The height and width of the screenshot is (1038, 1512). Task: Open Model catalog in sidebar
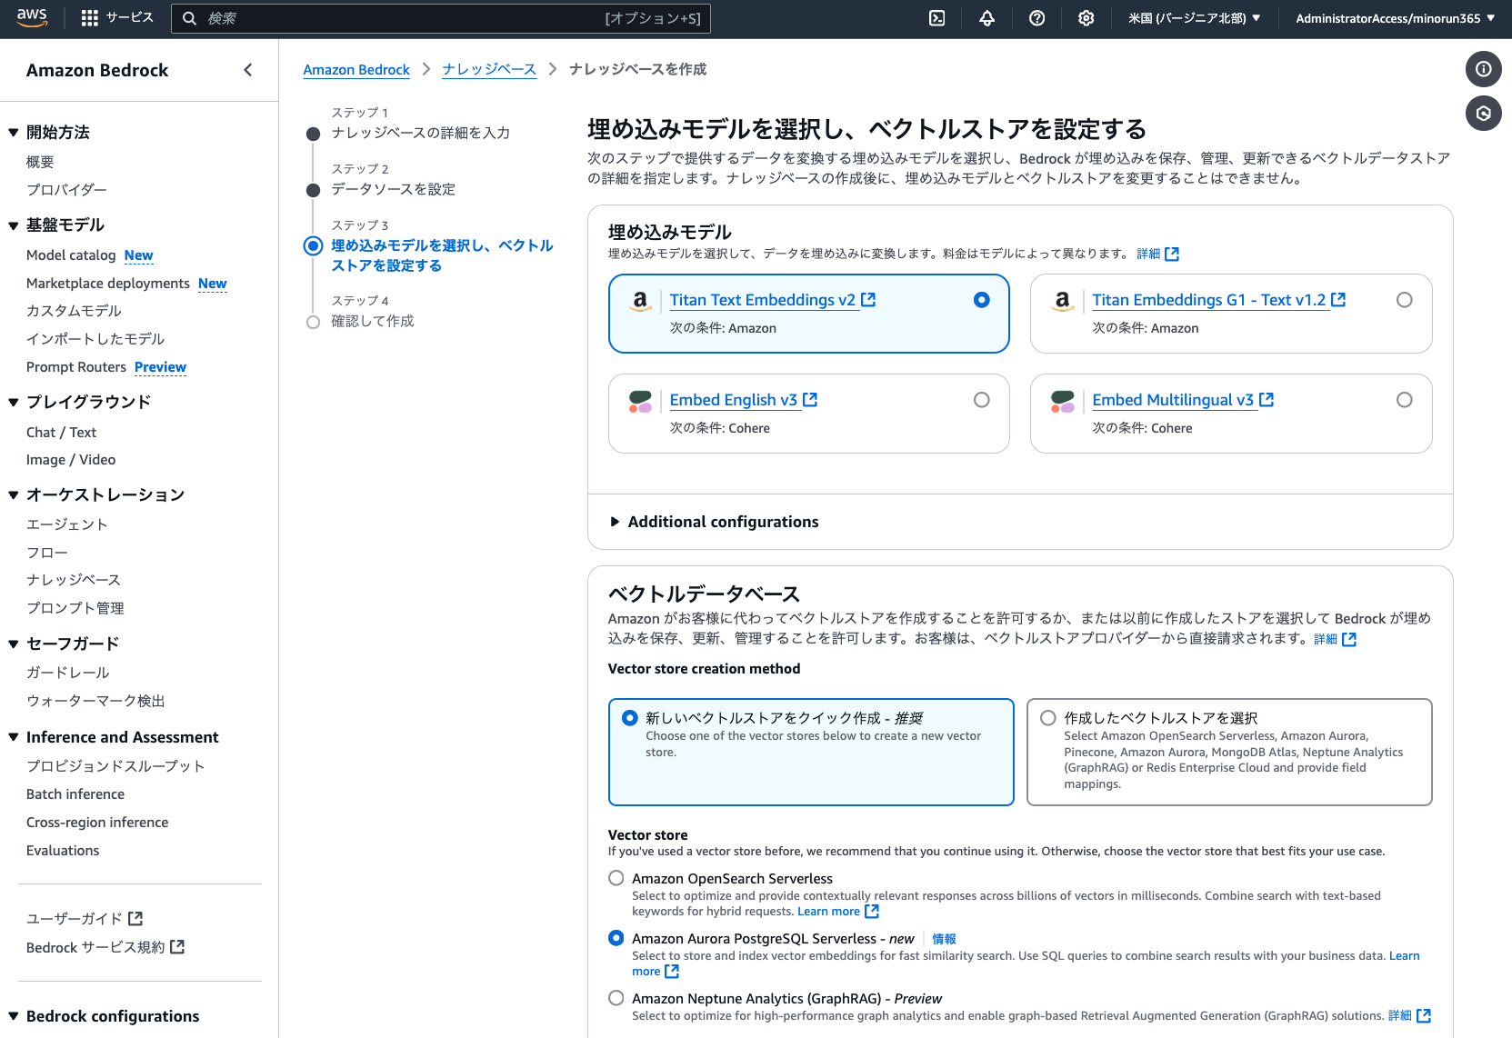pos(71,255)
